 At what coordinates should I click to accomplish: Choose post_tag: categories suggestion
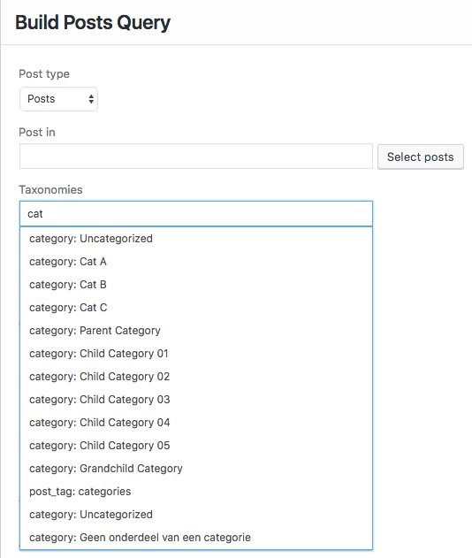pyautogui.click(x=196, y=492)
